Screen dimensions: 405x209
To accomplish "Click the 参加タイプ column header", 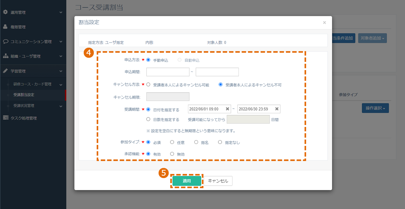I will click(x=348, y=95).
